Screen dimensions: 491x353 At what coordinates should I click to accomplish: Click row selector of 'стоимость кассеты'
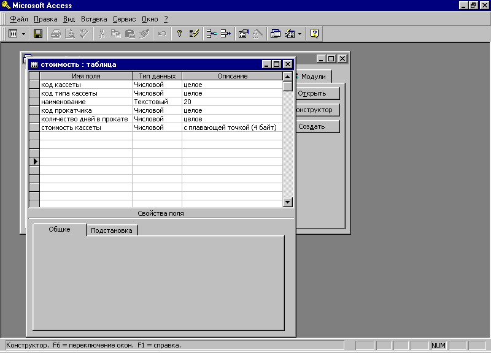tap(34, 127)
